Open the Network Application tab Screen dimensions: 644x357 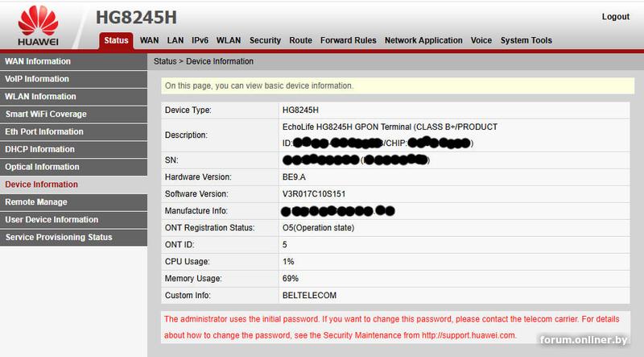[x=423, y=40]
